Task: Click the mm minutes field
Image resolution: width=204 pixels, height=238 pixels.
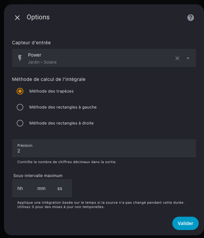Action: (x=41, y=188)
